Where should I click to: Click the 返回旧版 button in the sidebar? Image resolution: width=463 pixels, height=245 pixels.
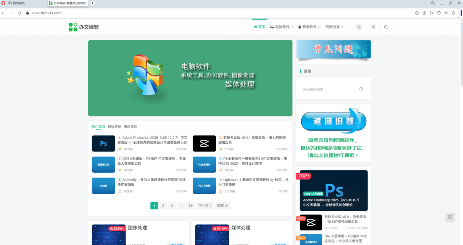coord(333,120)
